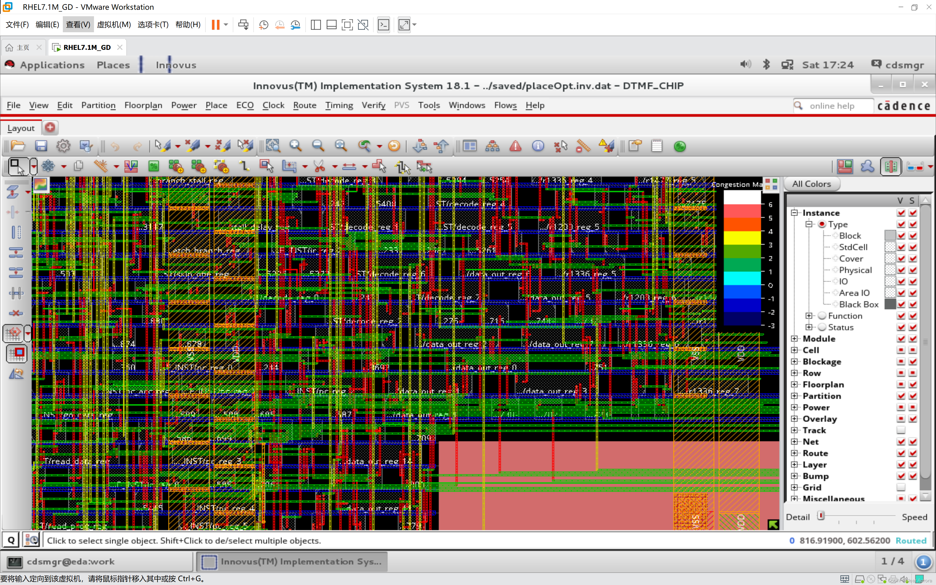Enable the Track visibility checkbox
936x585 pixels.
tap(901, 430)
